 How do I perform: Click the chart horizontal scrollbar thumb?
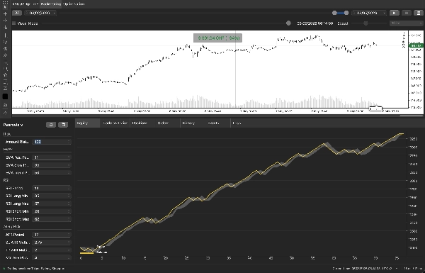click(x=411, y=116)
